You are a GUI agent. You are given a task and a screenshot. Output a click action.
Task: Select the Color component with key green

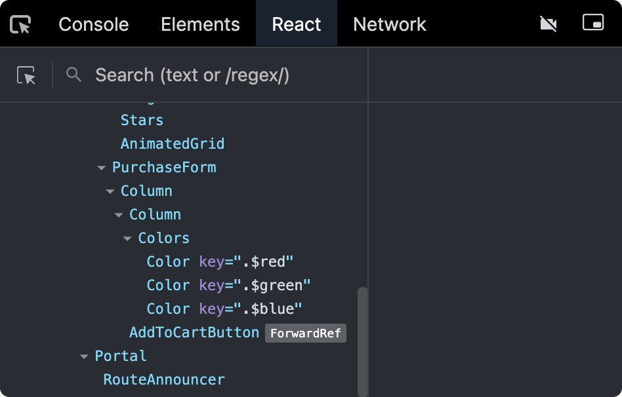168,286
